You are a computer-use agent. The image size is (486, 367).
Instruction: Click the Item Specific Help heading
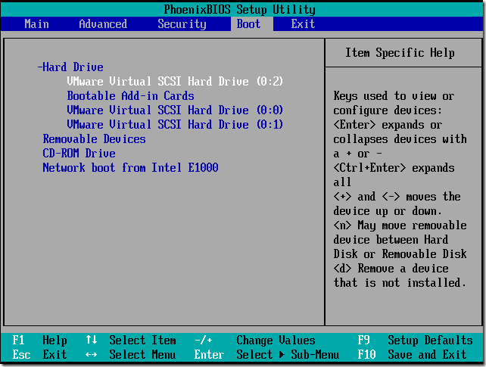point(400,53)
